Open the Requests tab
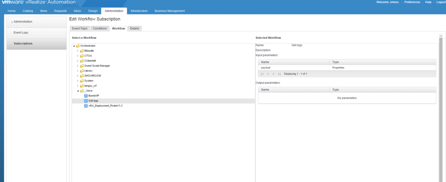 (60, 11)
